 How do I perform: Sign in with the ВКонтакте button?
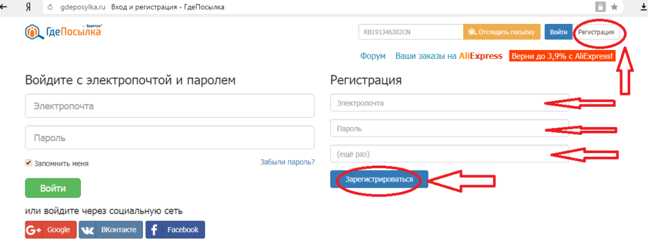(x=111, y=230)
